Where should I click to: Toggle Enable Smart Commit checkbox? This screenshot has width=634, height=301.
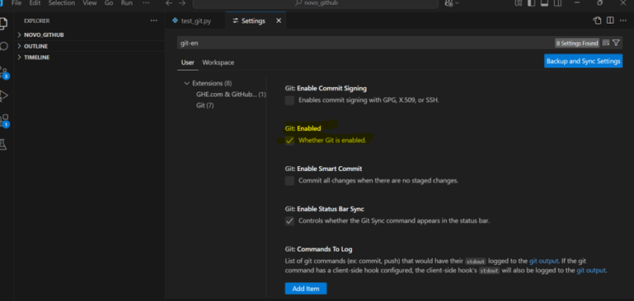(x=289, y=181)
